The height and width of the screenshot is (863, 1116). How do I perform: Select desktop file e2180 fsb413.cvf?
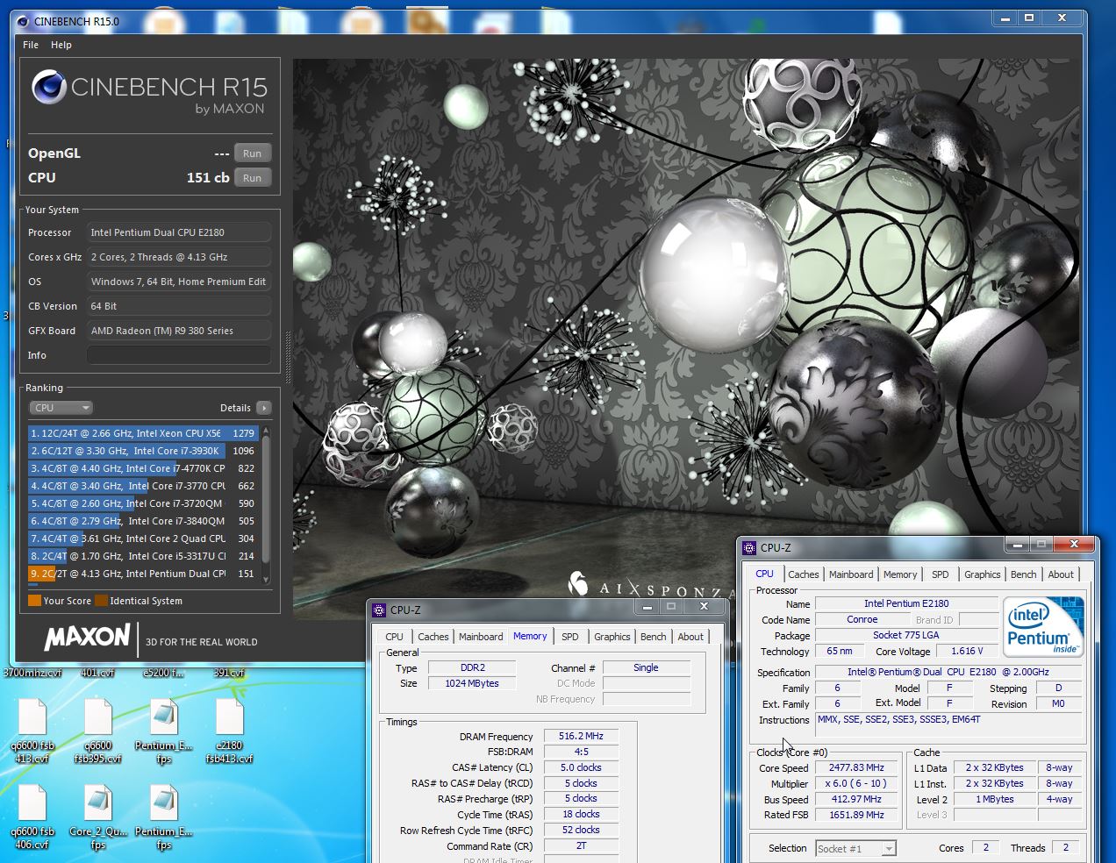(x=230, y=731)
